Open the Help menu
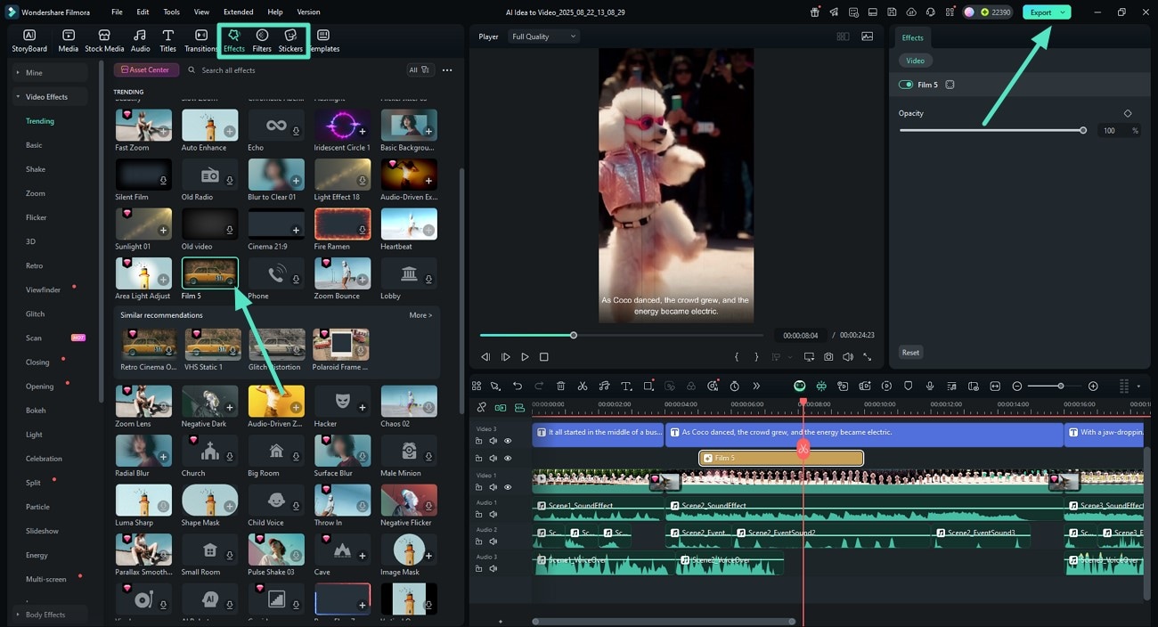The width and height of the screenshot is (1158, 627). [275, 12]
